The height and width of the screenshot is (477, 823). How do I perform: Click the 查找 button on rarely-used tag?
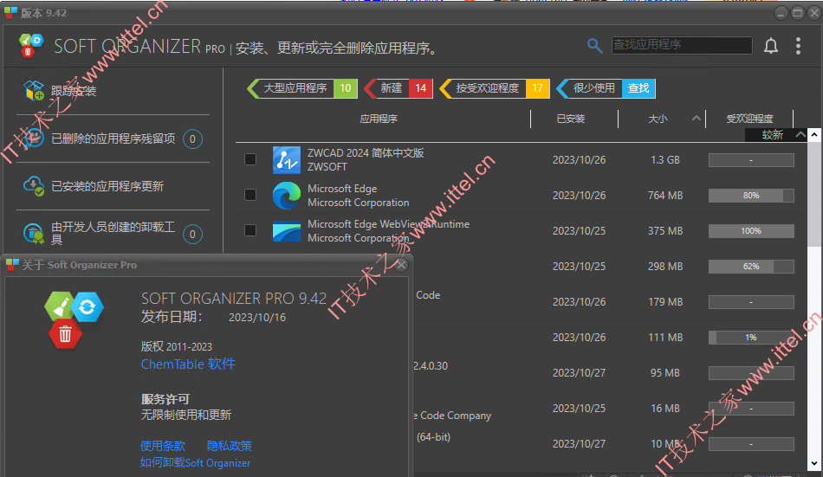click(x=638, y=88)
